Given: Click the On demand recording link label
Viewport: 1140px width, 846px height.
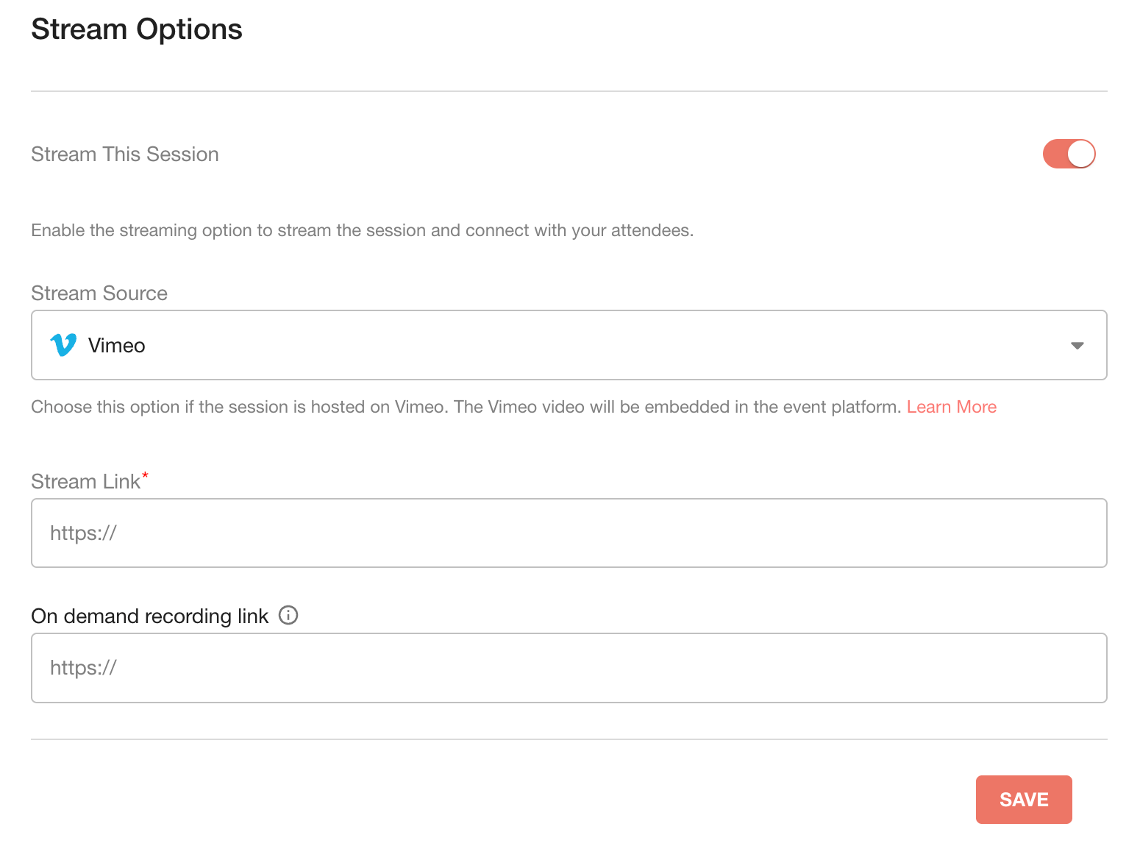Looking at the screenshot, I should tap(150, 616).
